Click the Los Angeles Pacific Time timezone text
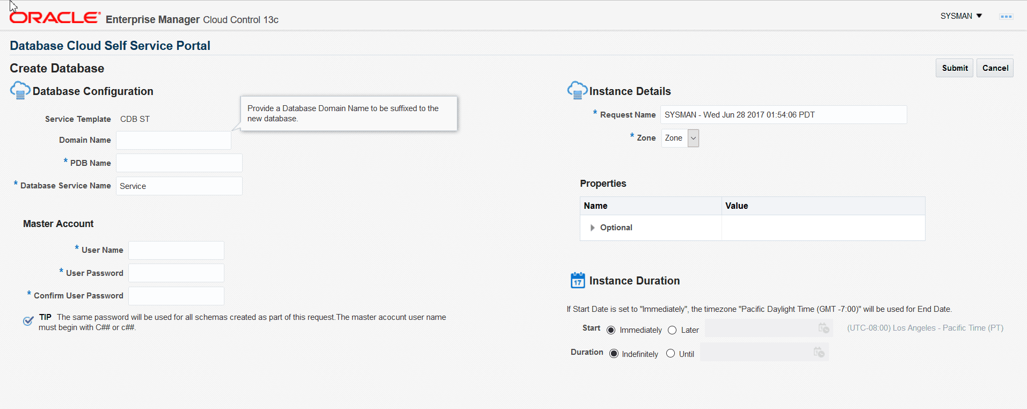 pyautogui.click(x=925, y=328)
